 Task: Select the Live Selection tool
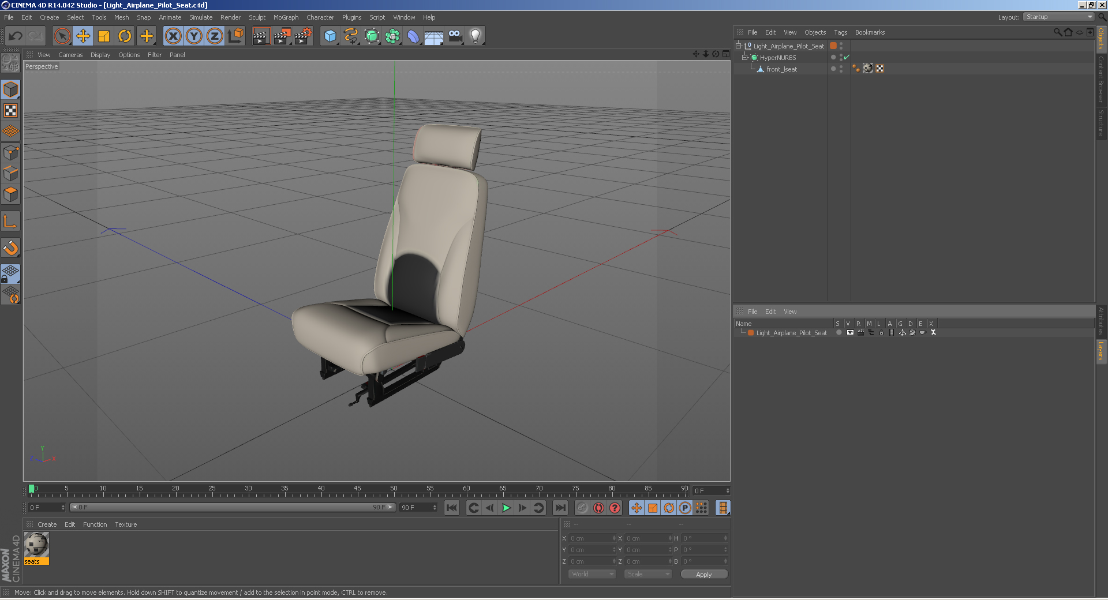click(x=62, y=36)
